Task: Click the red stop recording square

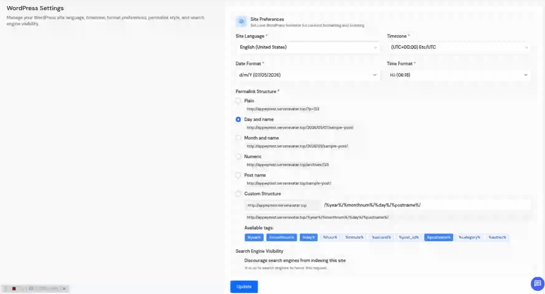Action: [14, 288]
